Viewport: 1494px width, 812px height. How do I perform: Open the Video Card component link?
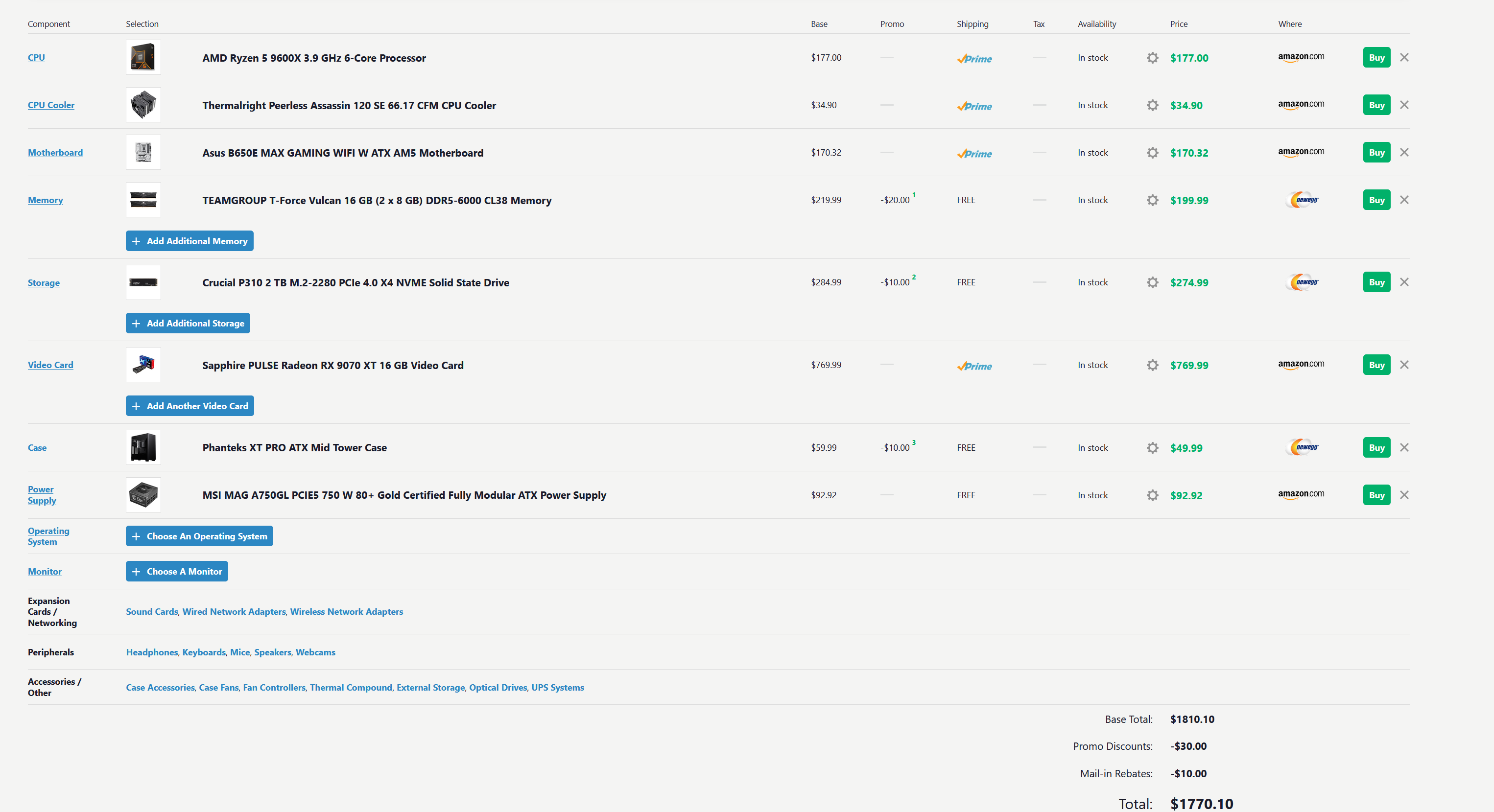[x=50, y=365]
